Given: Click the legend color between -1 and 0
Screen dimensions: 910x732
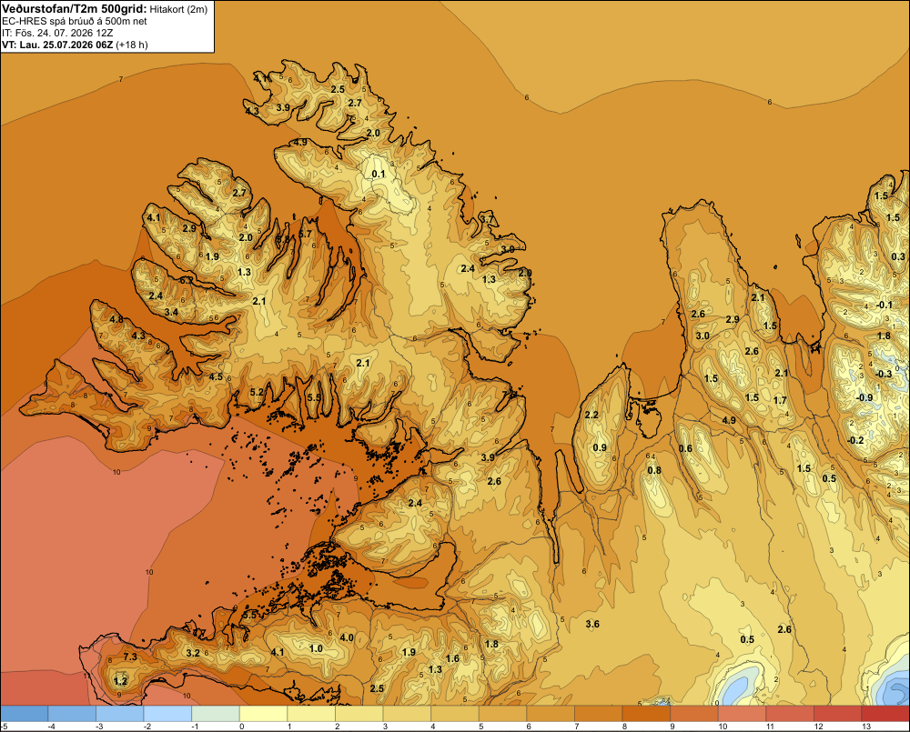Looking at the screenshot, I should (216, 713).
